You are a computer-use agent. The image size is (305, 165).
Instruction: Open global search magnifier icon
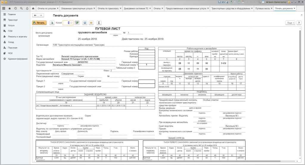(21, 9)
